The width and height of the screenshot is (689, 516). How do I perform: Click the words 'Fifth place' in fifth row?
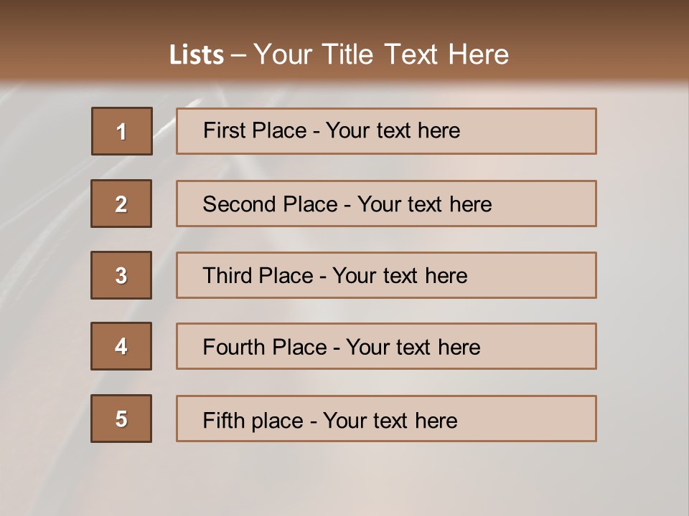tap(253, 421)
